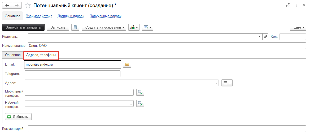Screen dimensions: 309x138
Task: Expand the Еще menu
Action: 298,27
